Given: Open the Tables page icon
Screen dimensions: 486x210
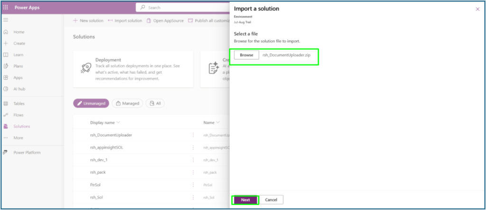Looking at the screenshot, I should point(6,104).
